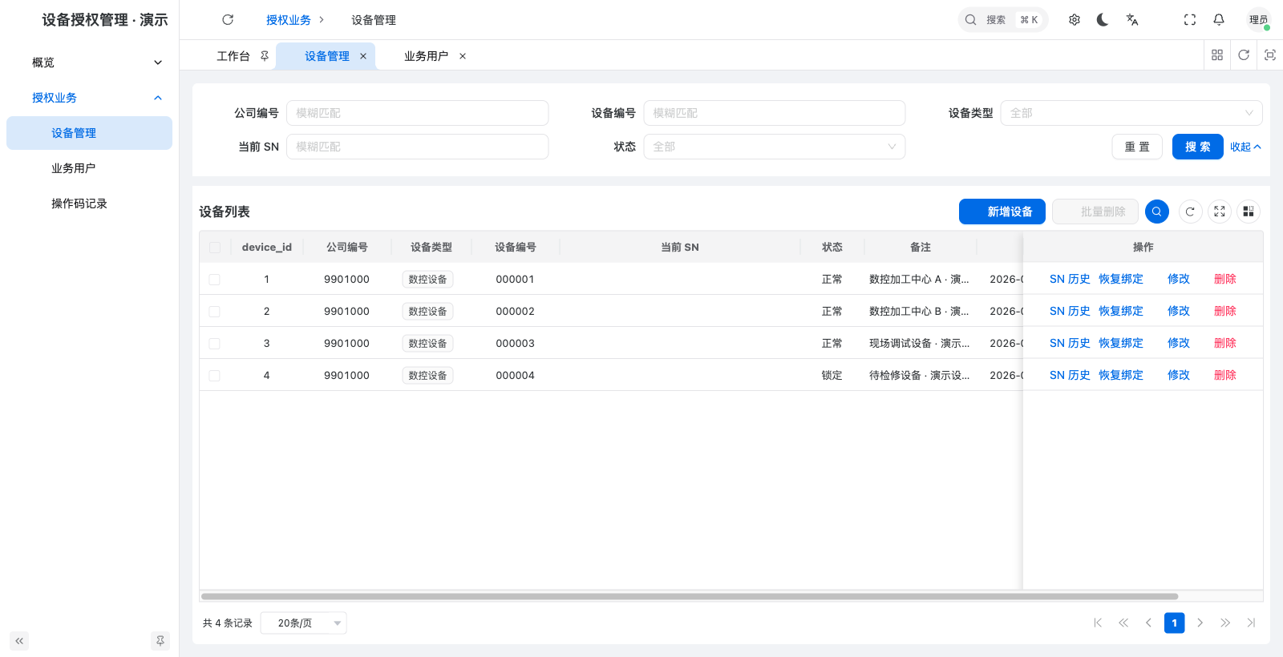Expand the 概览 sidebar menu
This screenshot has height=657, width=1283.
point(89,62)
